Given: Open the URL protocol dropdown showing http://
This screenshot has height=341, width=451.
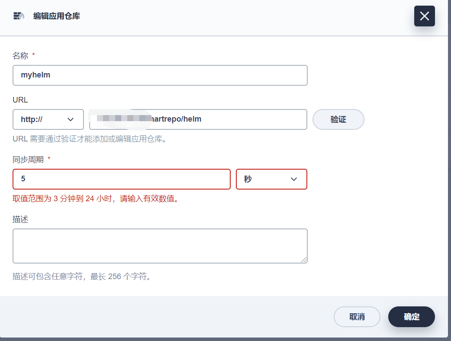Looking at the screenshot, I should pos(48,119).
